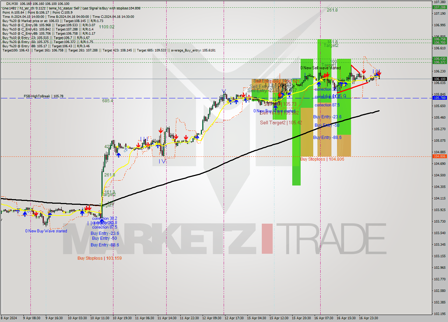Click the 'C_Entry38: 105.968' line

49,25
